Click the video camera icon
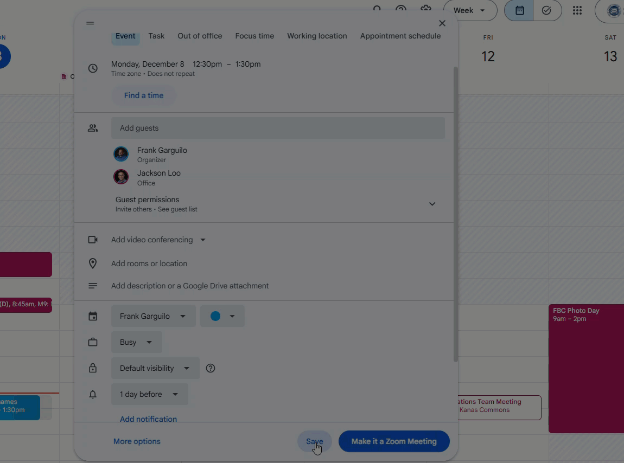624x463 pixels. coord(93,240)
